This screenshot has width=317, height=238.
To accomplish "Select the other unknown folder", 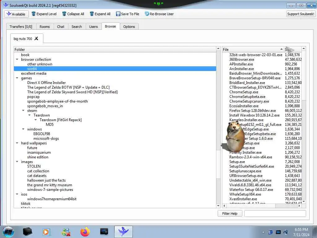I will [x=40, y=64].
